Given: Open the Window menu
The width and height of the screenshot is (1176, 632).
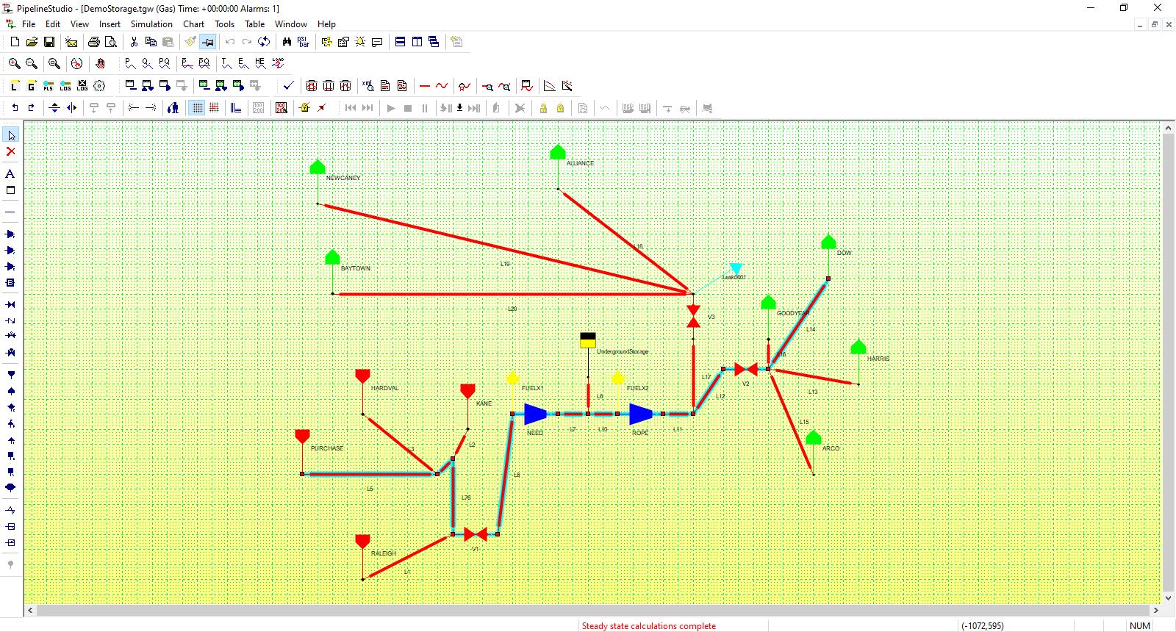Looking at the screenshot, I should (291, 24).
